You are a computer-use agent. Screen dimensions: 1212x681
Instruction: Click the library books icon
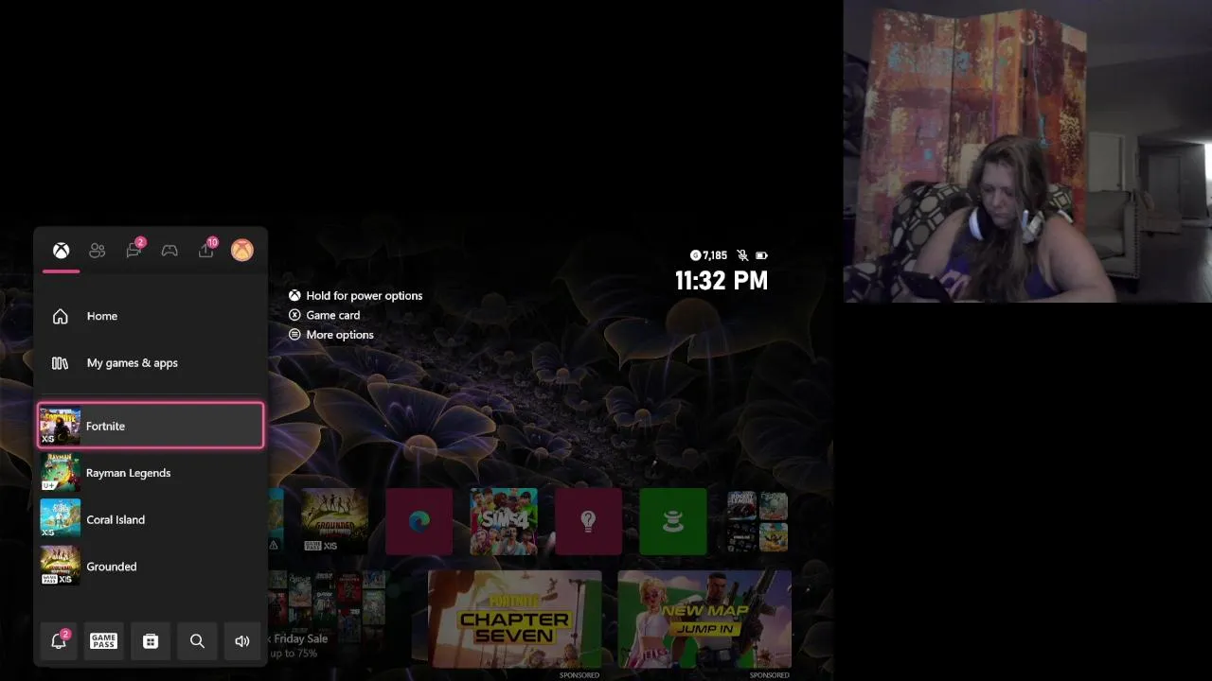click(x=61, y=363)
